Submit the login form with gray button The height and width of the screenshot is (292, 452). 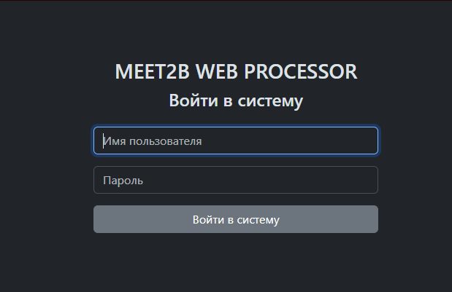[x=235, y=219]
